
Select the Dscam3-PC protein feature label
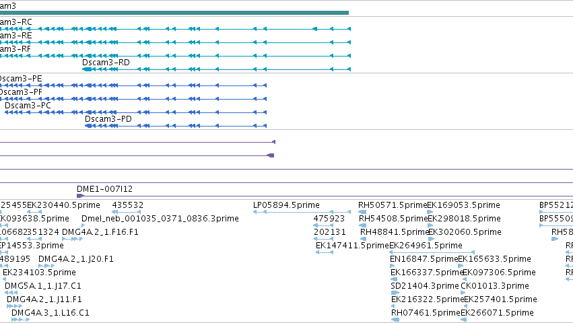click(x=28, y=106)
